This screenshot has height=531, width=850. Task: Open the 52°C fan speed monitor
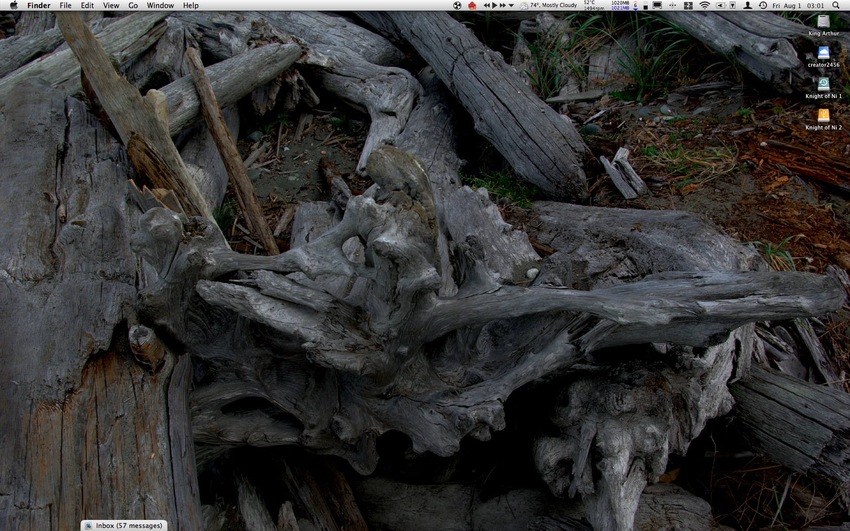594,6
